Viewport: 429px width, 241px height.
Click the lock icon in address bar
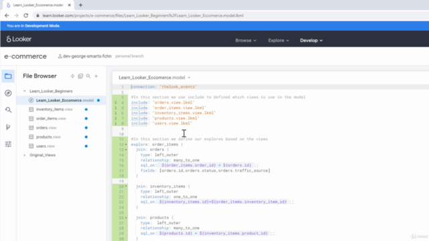pos(38,15)
